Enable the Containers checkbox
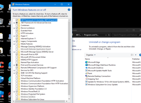This screenshot has height=103, width=141. [x=17, y=25]
